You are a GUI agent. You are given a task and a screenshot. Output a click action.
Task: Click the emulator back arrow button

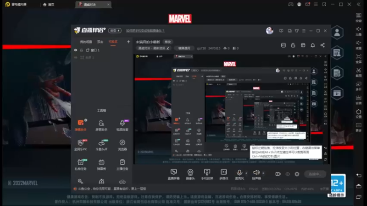click(x=359, y=175)
